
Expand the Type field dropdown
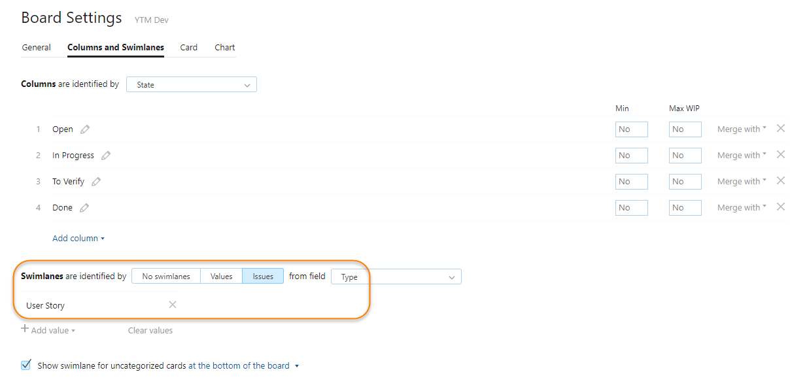[396, 277]
